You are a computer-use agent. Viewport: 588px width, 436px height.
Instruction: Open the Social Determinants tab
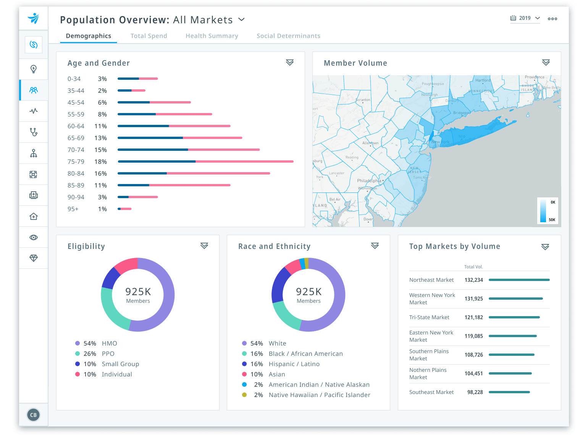click(288, 36)
